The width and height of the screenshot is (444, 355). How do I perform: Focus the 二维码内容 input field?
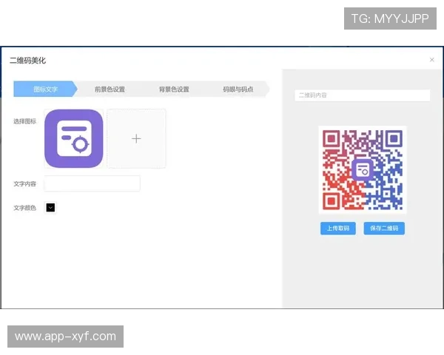pos(362,95)
